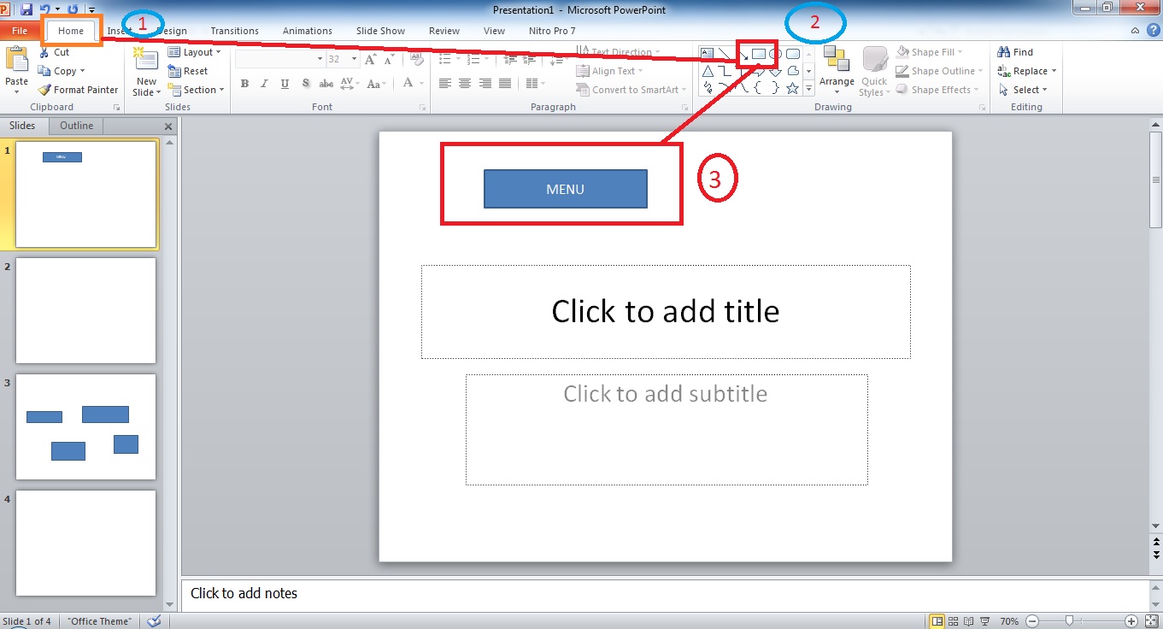Switch to the Outline pane tab
This screenshot has width=1163, height=629.
tap(76, 126)
